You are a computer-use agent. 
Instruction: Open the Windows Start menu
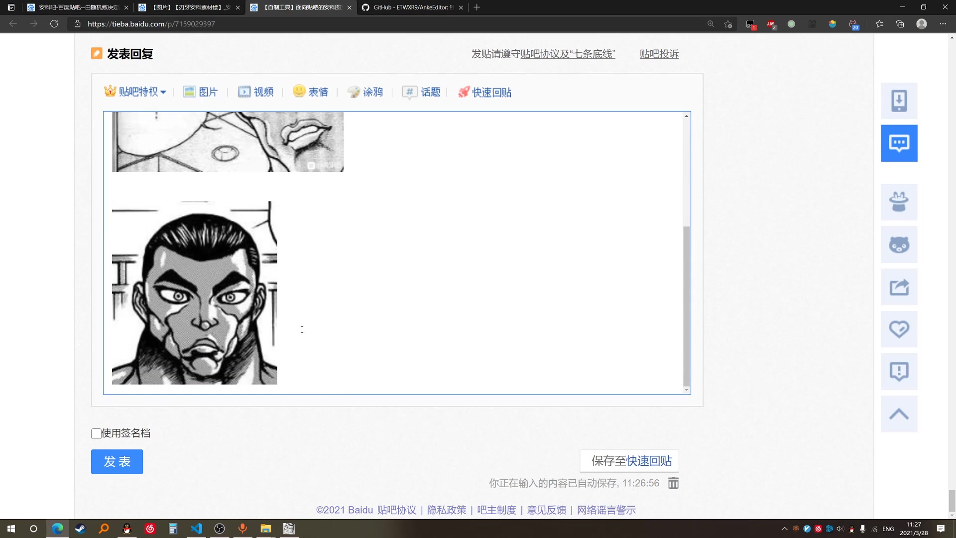pos(11,529)
